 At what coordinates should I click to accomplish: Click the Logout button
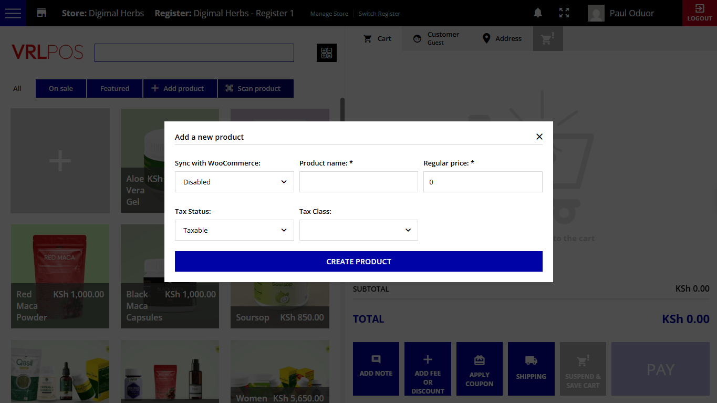coord(699,13)
